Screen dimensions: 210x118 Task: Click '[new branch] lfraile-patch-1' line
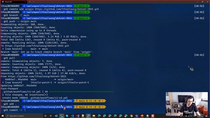point(46,83)
